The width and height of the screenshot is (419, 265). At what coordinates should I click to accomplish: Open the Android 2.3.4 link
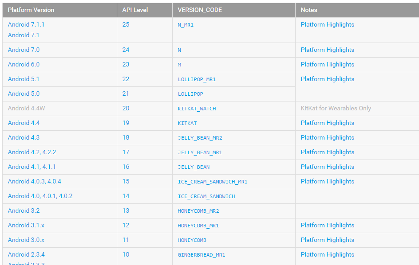click(26, 255)
